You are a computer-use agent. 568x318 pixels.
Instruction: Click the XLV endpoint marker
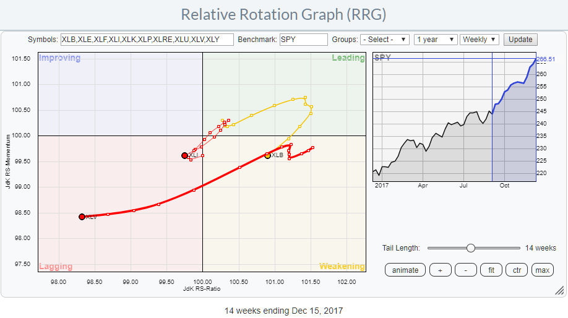(x=82, y=217)
